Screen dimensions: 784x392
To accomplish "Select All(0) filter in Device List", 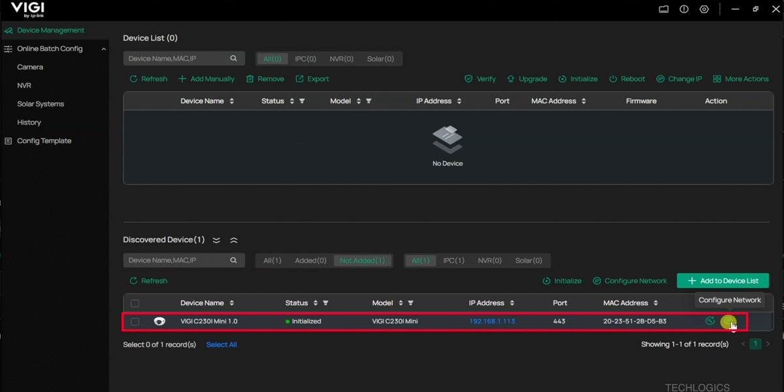I will tap(272, 59).
